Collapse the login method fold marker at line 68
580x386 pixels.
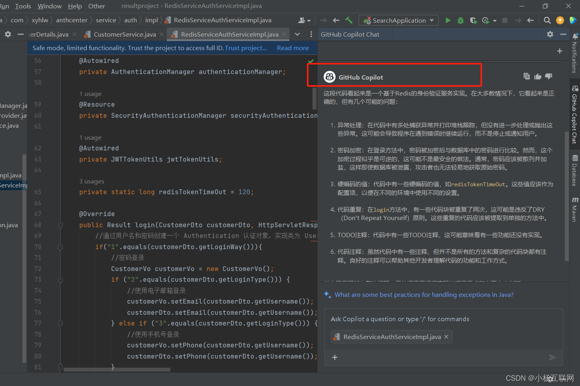click(x=61, y=225)
